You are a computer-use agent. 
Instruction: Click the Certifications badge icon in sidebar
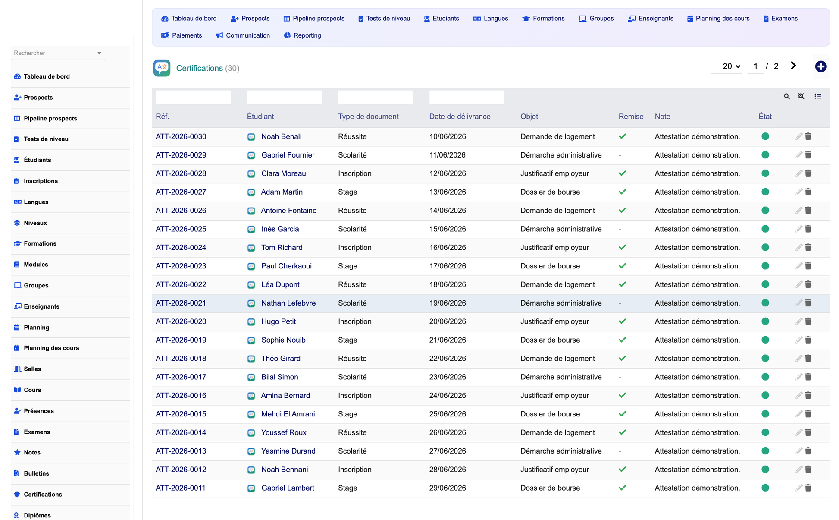click(x=17, y=494)
